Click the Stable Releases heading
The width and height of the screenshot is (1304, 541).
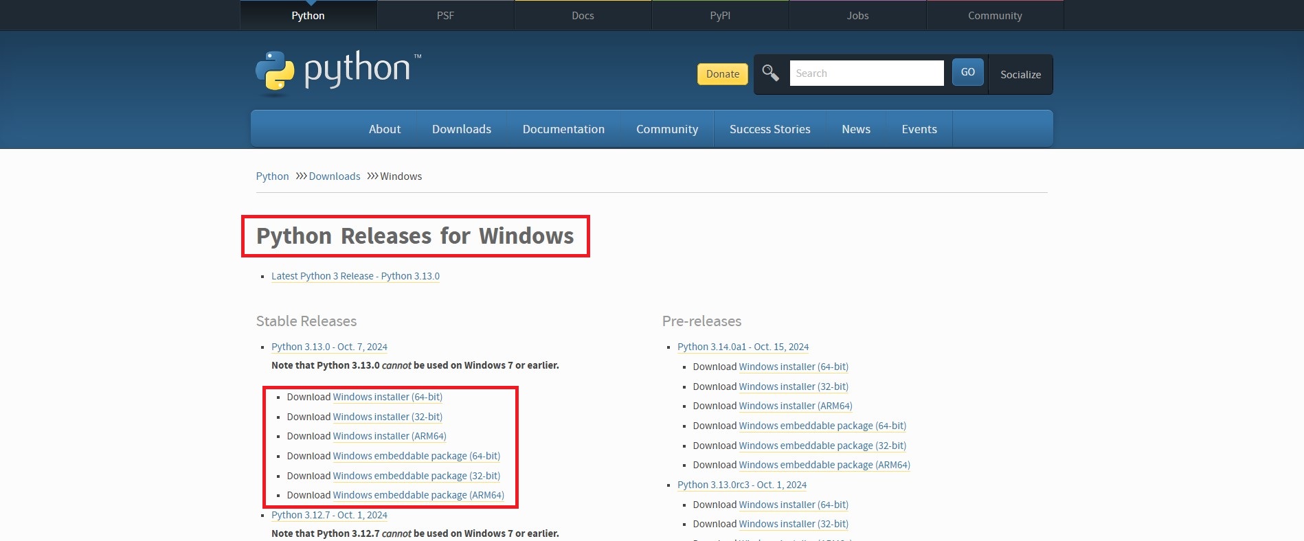point(306,321)
